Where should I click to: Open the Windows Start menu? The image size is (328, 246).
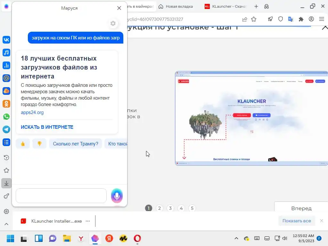pyautogui.click(x=10, y=238)
